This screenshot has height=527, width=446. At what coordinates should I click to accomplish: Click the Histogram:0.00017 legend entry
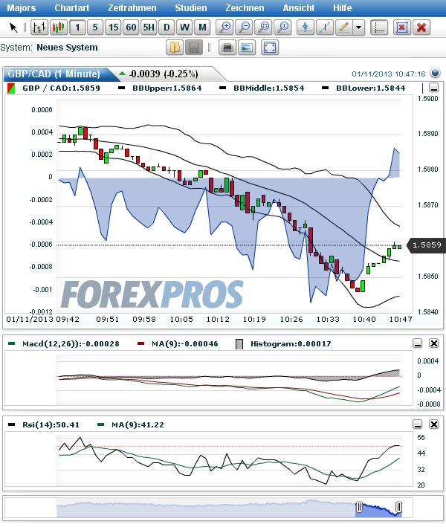283,344
